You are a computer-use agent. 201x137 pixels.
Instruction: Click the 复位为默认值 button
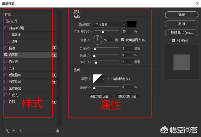point(127,96)
